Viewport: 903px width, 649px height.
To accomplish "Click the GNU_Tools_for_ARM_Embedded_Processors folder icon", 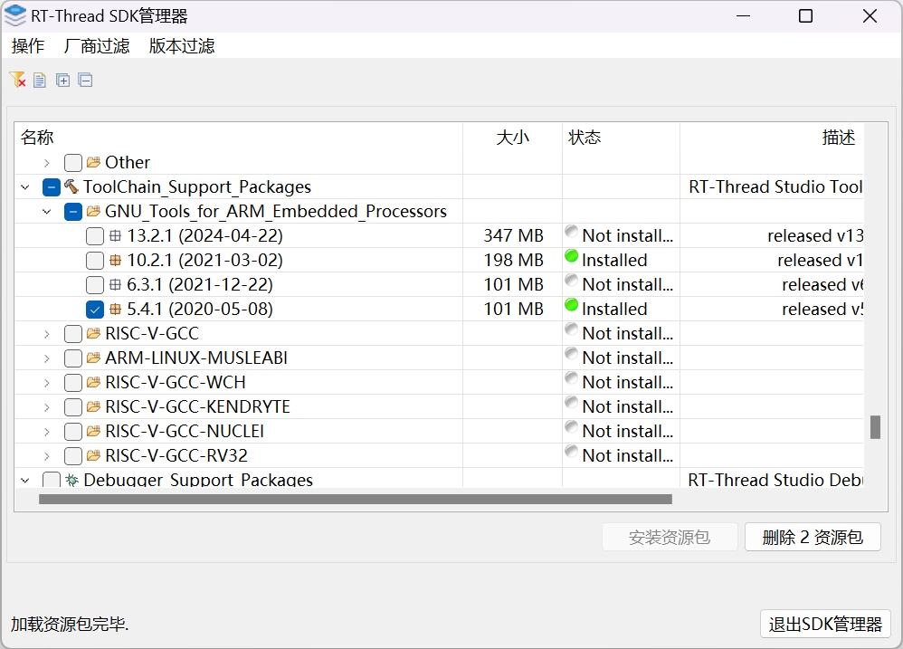I will pos(93,211).
